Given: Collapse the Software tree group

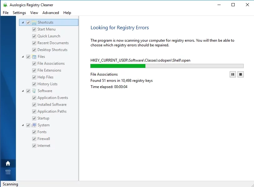Looking at the screenshot, I should pyautogui.click(x=23, y=91).
